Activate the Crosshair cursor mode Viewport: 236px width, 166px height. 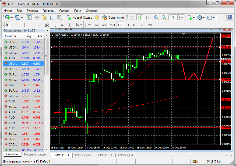15,25
